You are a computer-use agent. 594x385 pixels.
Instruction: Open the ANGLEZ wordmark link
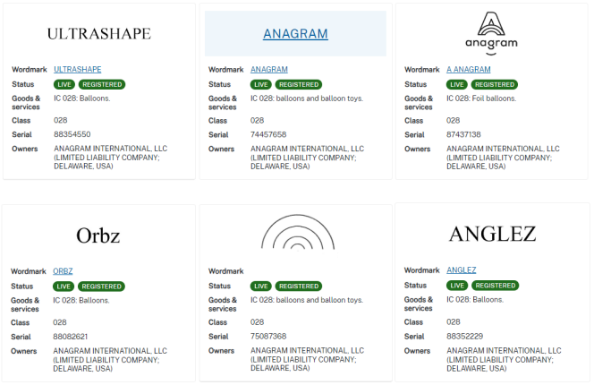click(x=462, y=270)
